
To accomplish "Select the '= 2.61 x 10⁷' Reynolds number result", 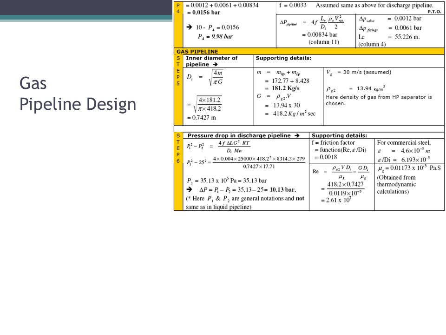I will 336,200.
